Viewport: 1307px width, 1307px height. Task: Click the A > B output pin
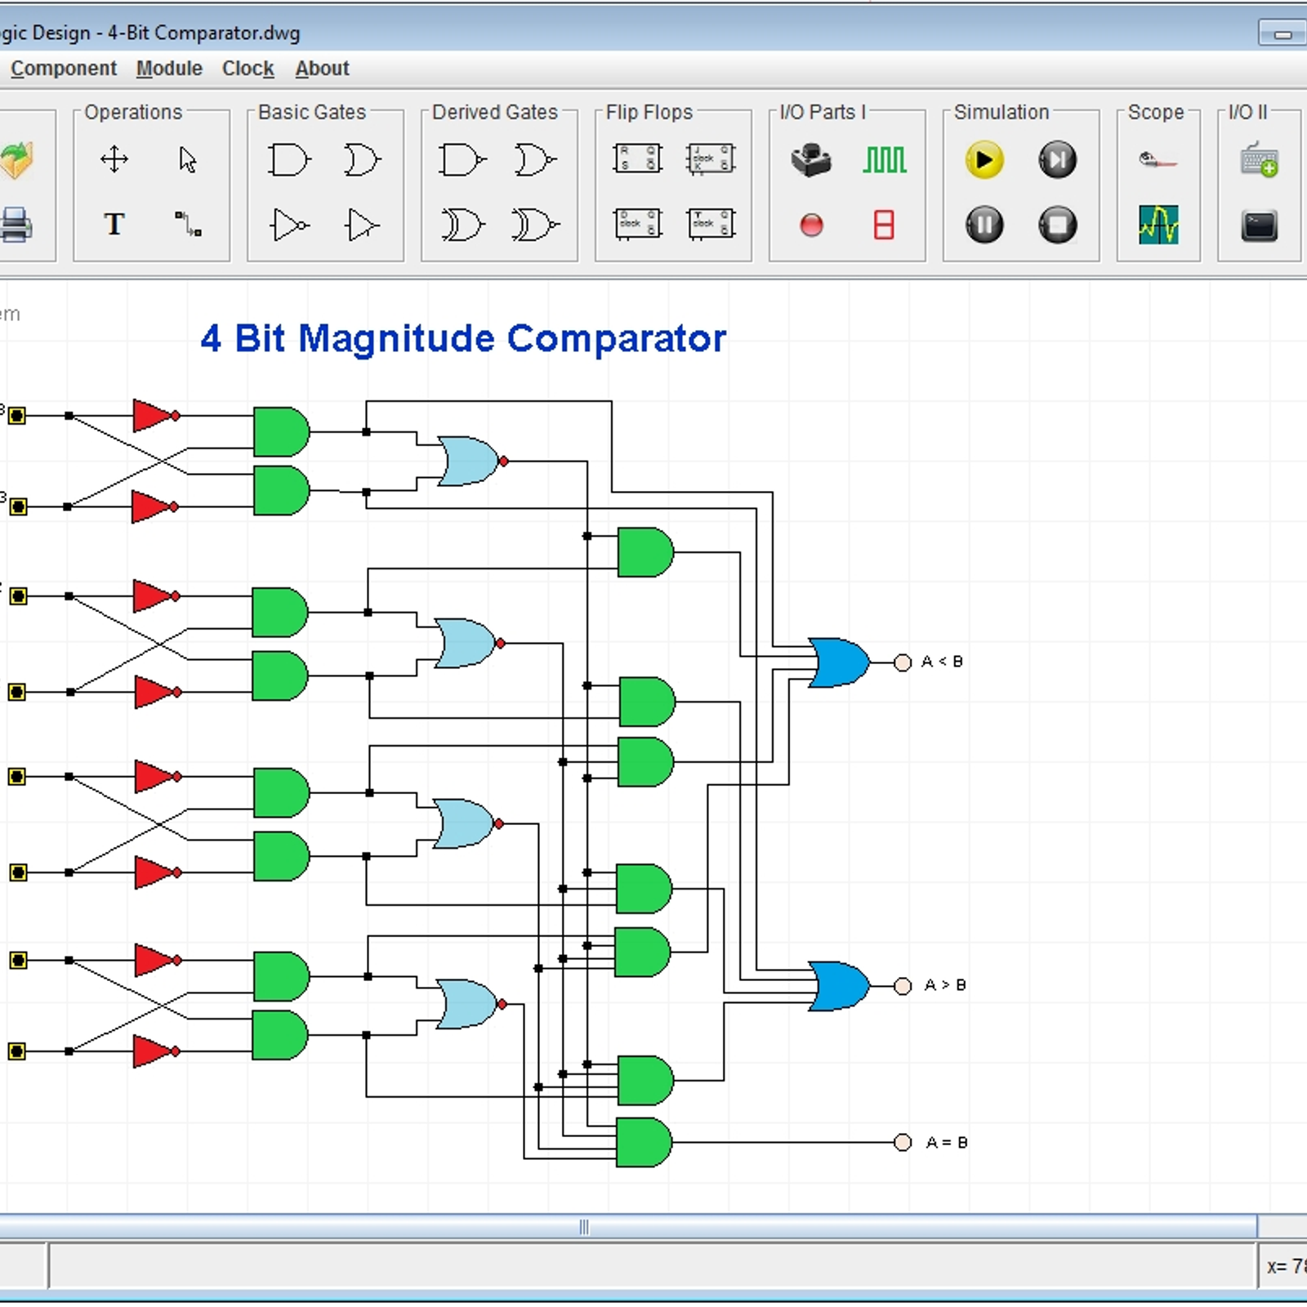(x=903, y=986)
